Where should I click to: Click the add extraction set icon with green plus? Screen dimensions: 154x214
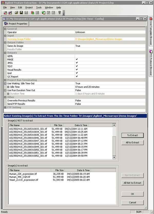coord(32,13)
